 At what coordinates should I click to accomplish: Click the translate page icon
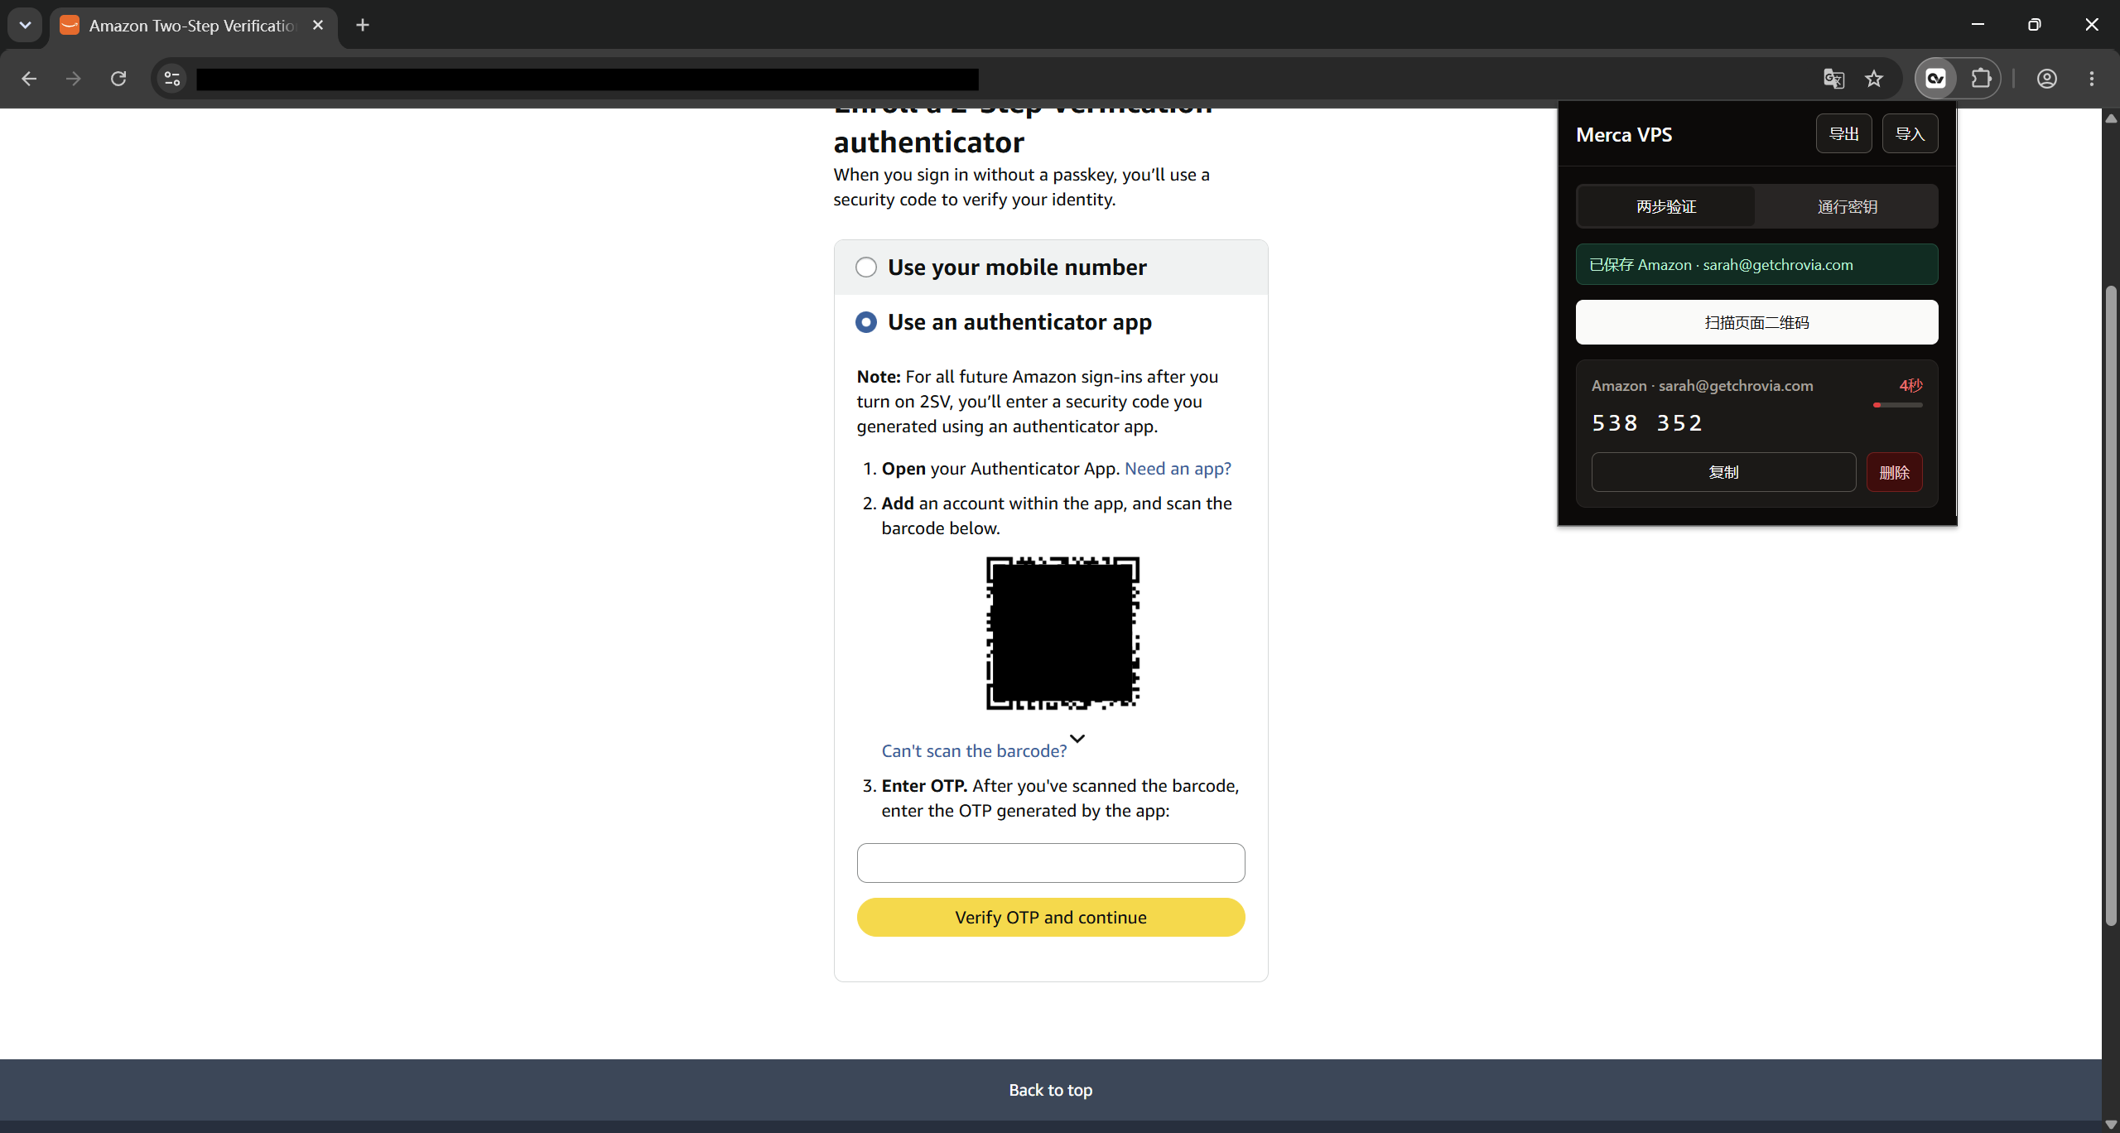1833,79
